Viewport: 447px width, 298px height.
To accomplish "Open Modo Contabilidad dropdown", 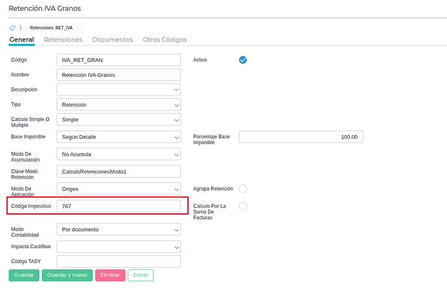I will 176,229.
